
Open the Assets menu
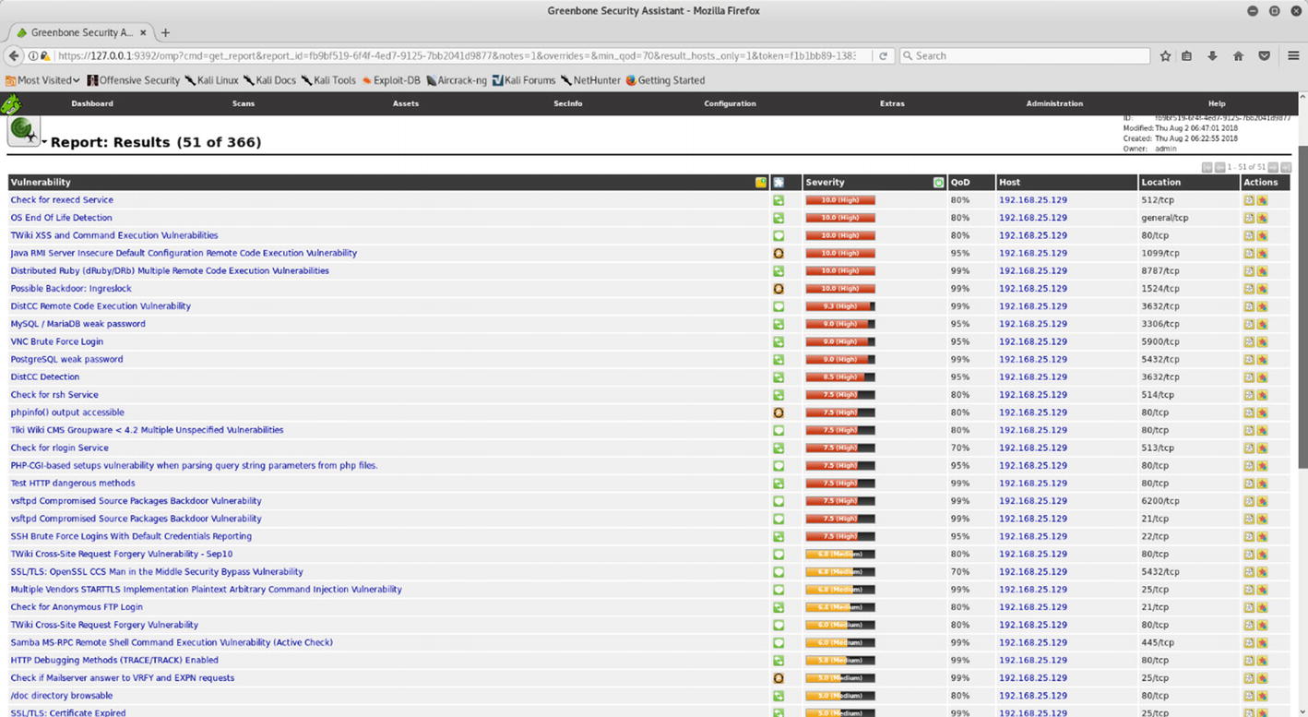tap(406, 103)
